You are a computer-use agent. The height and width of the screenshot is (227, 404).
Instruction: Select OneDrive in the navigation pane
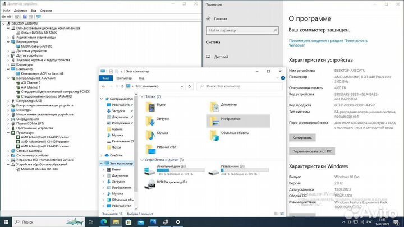pyautogui.click(x=116, y=155)
